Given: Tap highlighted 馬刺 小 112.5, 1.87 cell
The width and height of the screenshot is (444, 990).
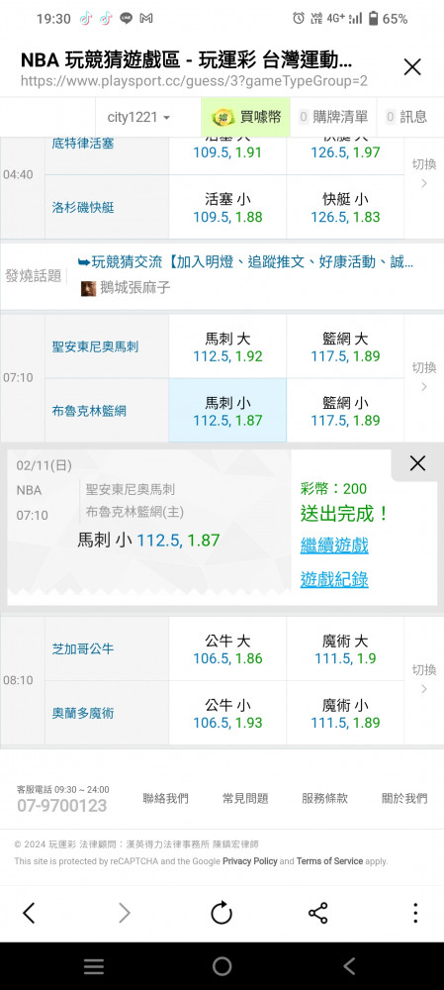Looking at the screenshot, I should (227, 411).
